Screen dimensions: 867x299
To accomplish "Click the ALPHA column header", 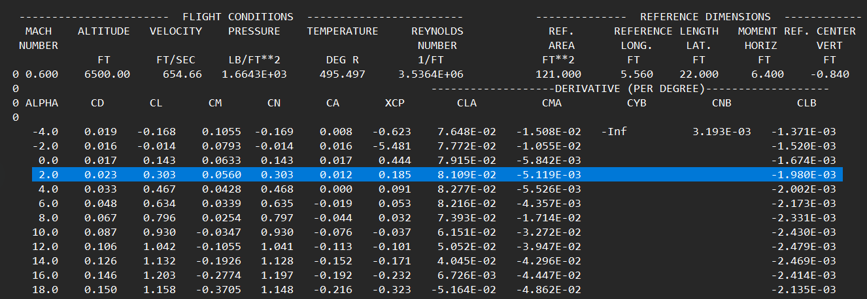I will point(42,103).
